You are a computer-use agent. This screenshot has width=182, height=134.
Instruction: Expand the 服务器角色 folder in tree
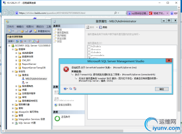16,86
